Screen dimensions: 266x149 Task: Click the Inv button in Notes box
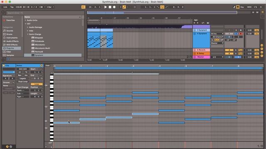26,75
